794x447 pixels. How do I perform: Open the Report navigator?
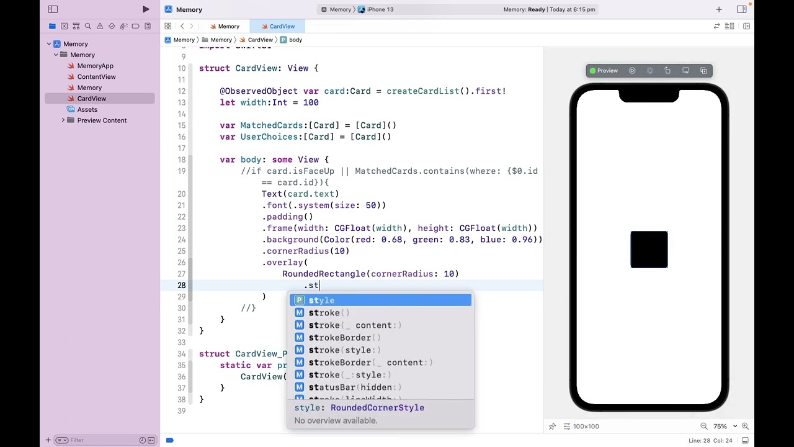click(x=148, y=26)
